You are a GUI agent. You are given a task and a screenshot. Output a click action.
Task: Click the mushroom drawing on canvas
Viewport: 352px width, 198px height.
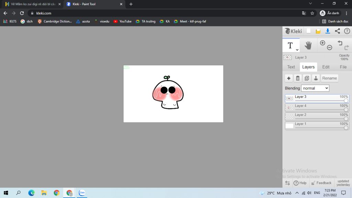(168, 93)
